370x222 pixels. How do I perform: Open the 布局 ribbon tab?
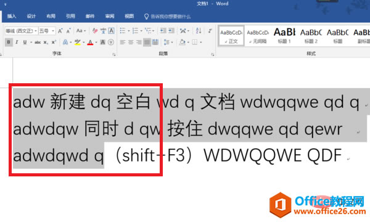[51, 16]
